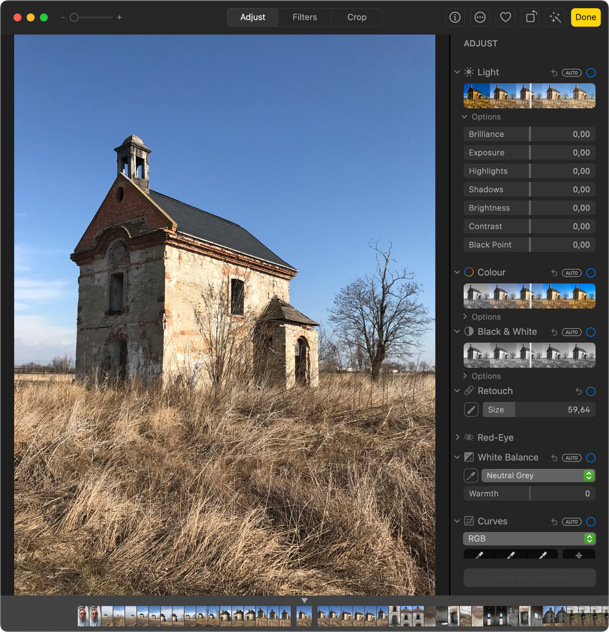The height and width of the screenshot is (632, 609).
Task: Toggle the Black & White adjustment circle
Action: coord(591,332)
